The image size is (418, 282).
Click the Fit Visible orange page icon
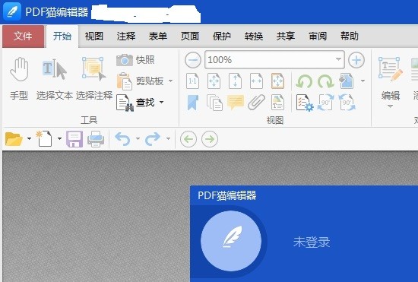[x=277, y=81]
